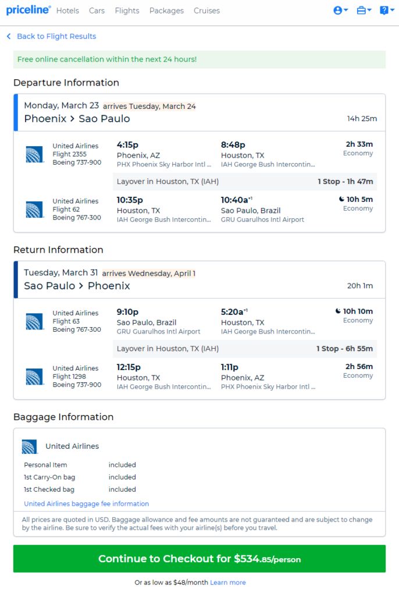Click United logo in Baggage Information
Screen dimensions: 399x596
(x=30, y=446)
